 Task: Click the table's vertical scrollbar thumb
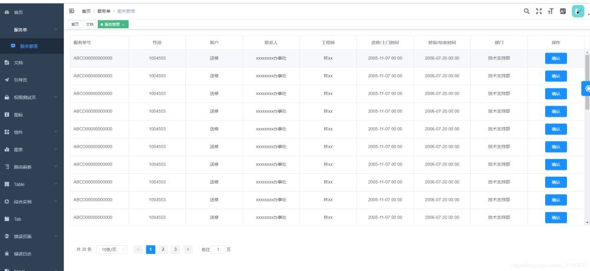coord(586,82)
